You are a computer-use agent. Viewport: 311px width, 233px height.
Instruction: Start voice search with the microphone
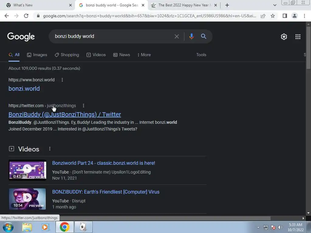[191, 36]
